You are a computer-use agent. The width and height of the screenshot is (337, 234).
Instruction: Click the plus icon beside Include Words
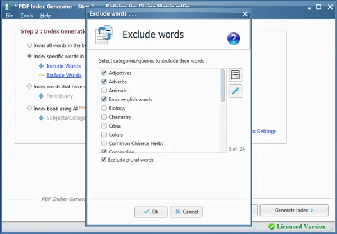(x=41, y=66)
